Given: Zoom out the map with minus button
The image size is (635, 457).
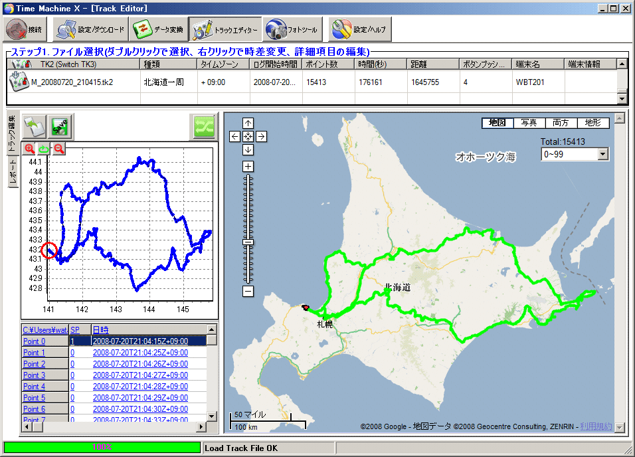Looking at the screenshot, I should [248, 291].
